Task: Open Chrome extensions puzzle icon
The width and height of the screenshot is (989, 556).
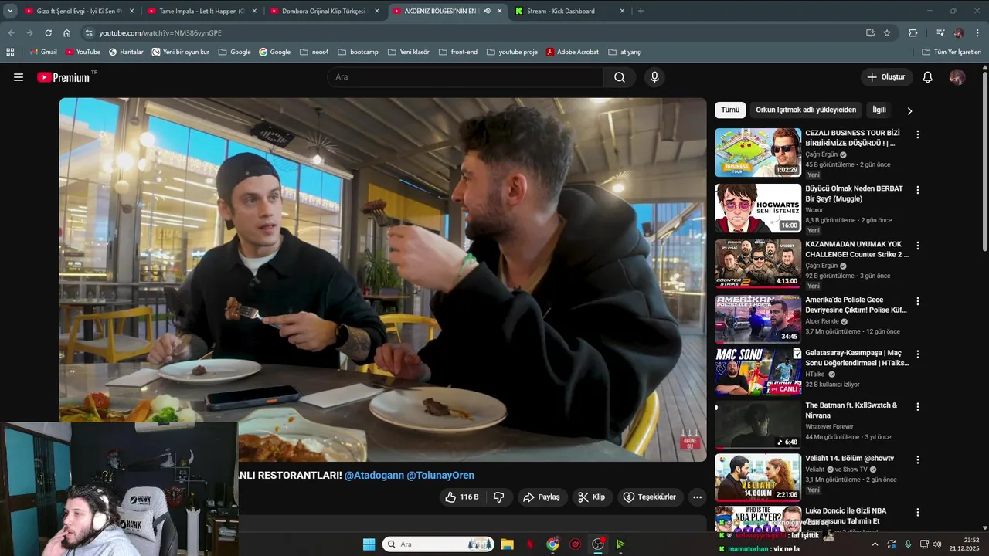Action: click(913, 33)
